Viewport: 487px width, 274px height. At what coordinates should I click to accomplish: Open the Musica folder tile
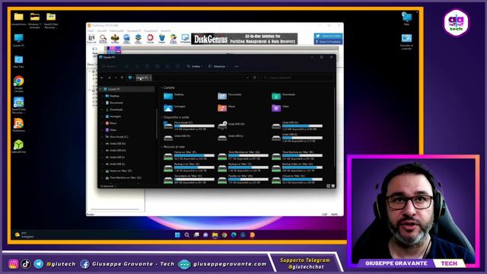[x=227, y=108]
